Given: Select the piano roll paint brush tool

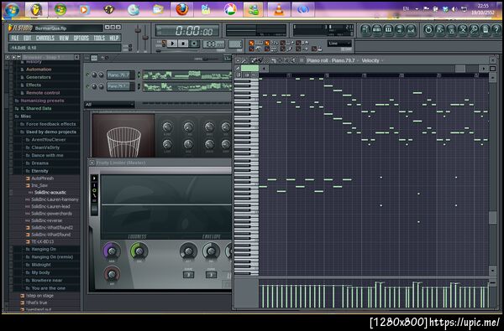Looking at the screenshot, I should pyautogui.click(x=260, y=60).
